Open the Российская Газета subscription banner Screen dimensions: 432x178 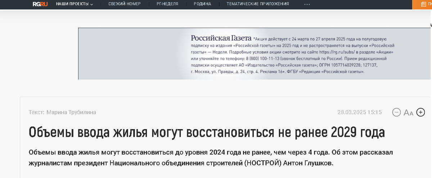coord(255,54)
